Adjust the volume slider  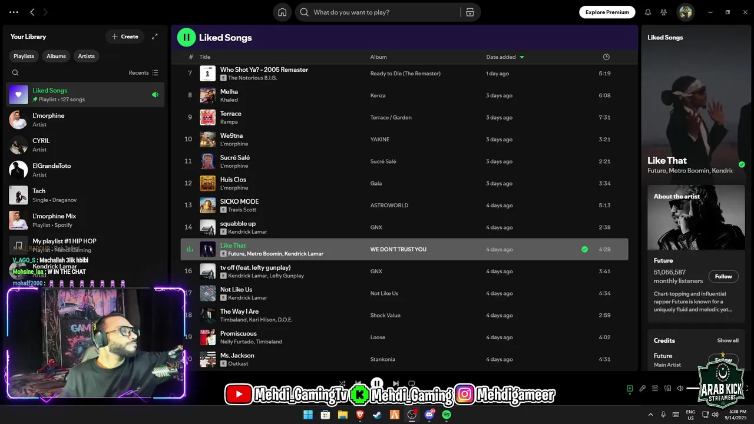click(693, 389)
